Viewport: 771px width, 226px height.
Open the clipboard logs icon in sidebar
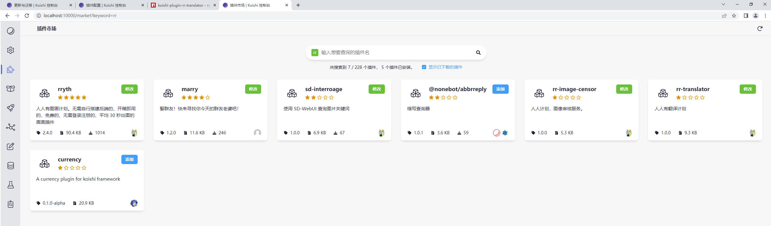click(11, 204)
